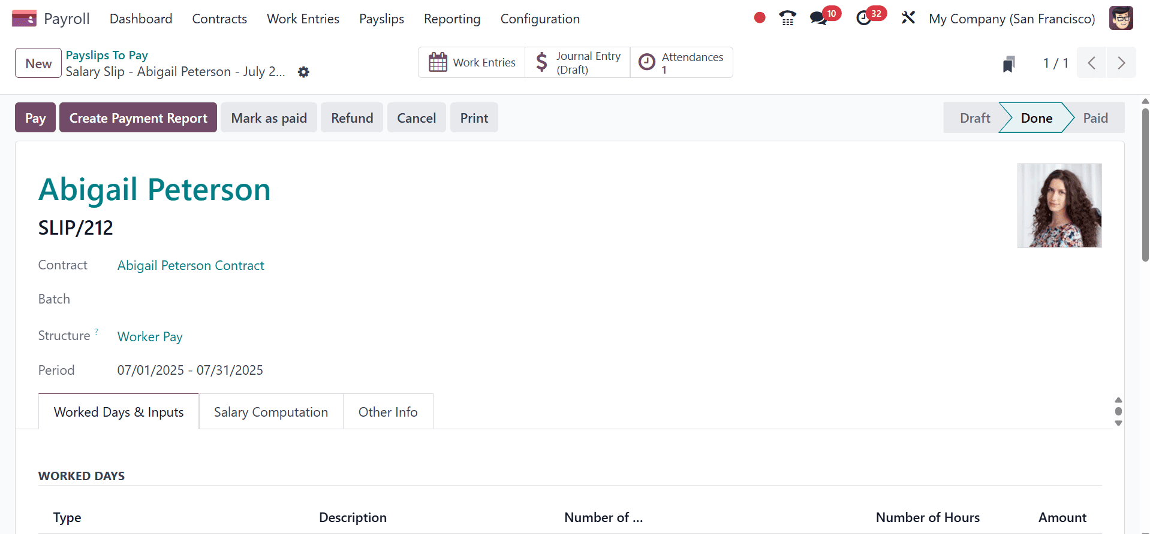1150x534 pixels.
Task: Open the Payroll app icon
Action: (x=24, y=19)
